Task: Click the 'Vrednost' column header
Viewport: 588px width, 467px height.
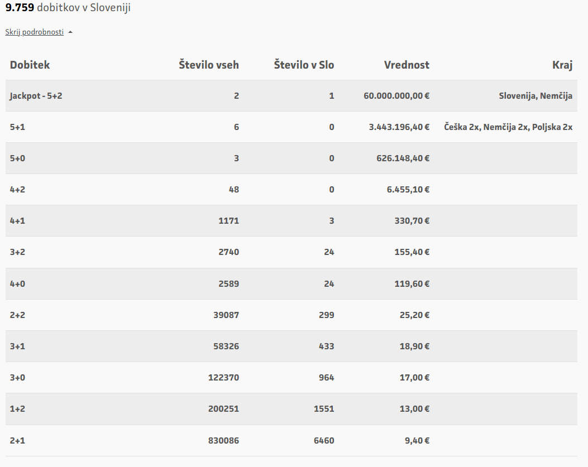Action: (407, 65)
